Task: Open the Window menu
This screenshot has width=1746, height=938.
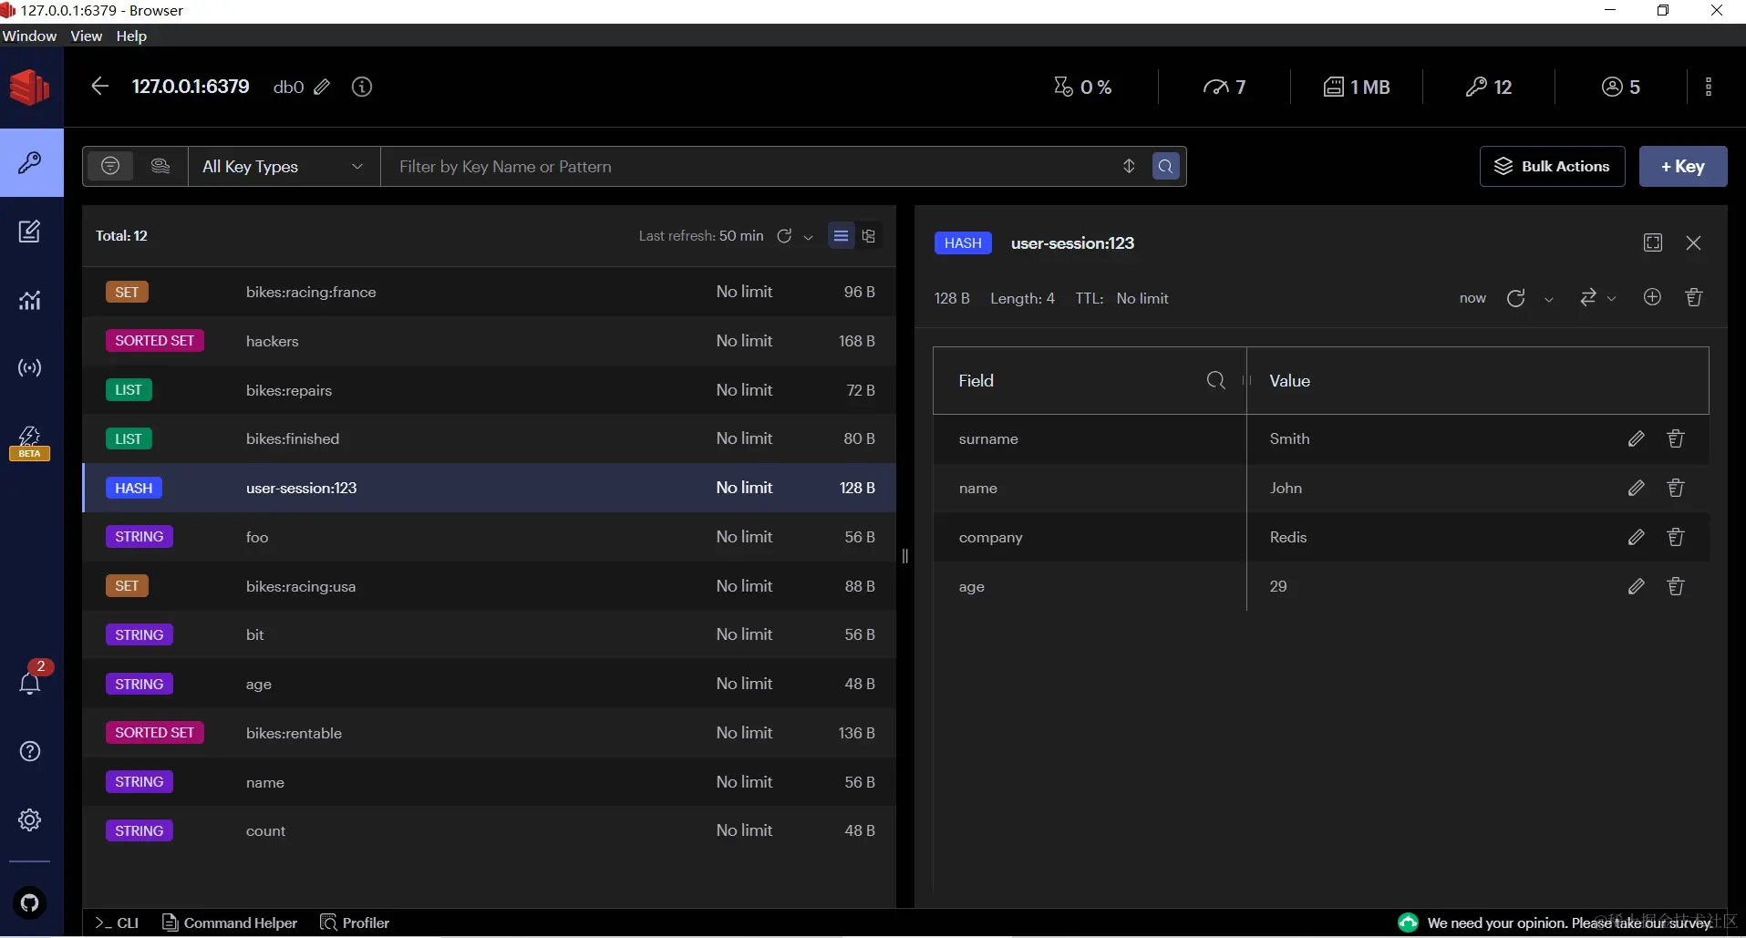Action: coord(29,36)
